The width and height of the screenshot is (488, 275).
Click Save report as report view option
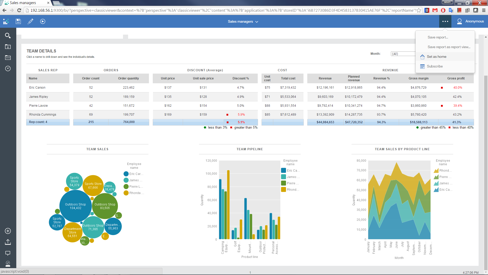coord(448,47)
